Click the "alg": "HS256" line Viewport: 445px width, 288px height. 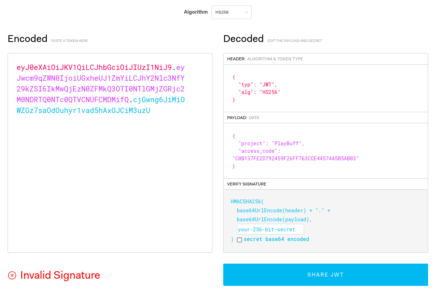coord(259,92)
